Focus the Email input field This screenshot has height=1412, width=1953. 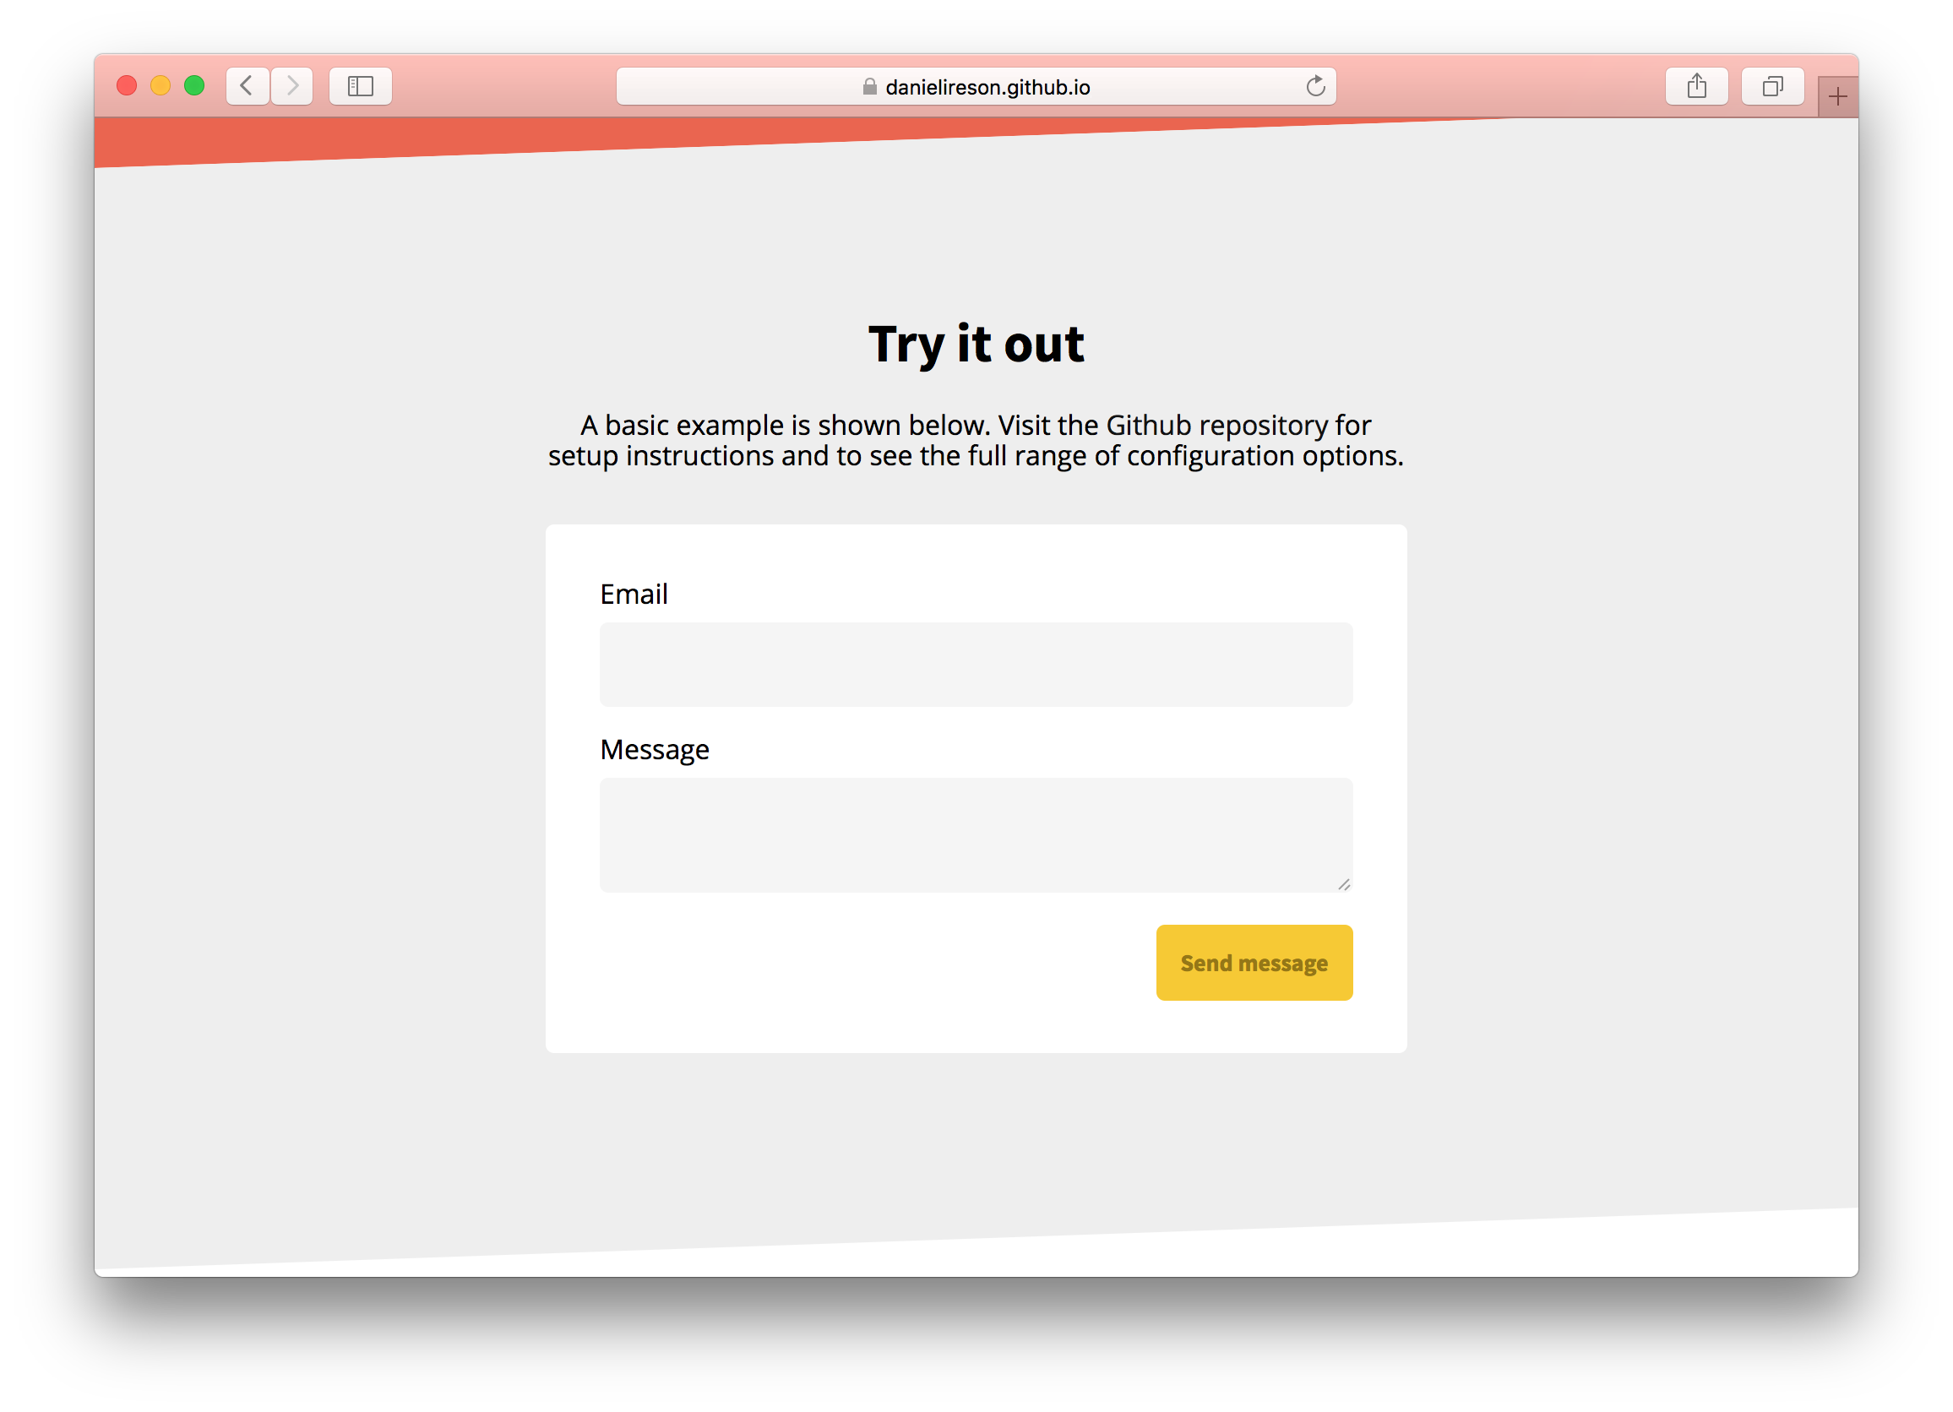tap(975, 664)
